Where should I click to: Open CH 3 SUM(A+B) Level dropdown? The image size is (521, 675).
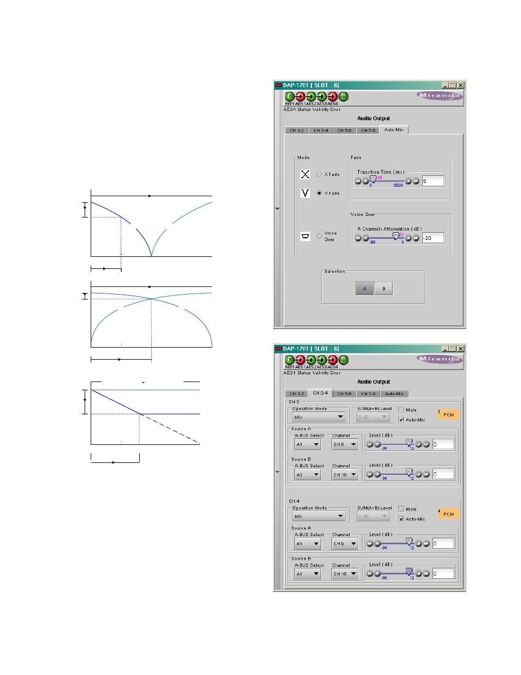coord(373,417)
